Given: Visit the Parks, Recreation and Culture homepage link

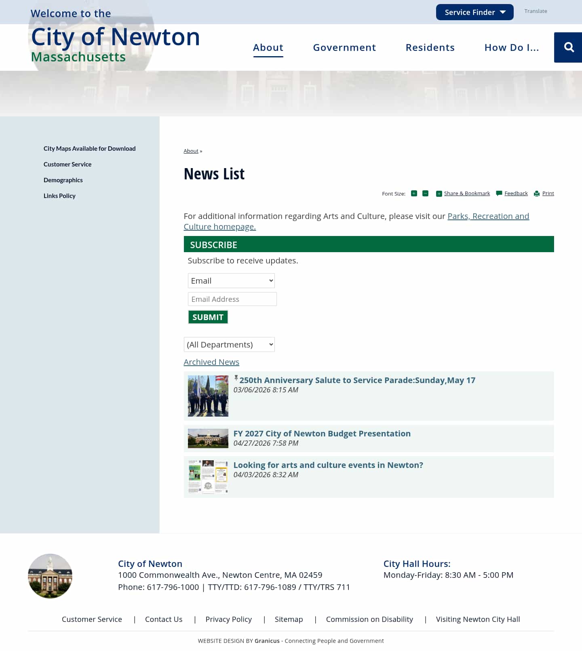Looking at the screenshot, I should pos(488,216).
